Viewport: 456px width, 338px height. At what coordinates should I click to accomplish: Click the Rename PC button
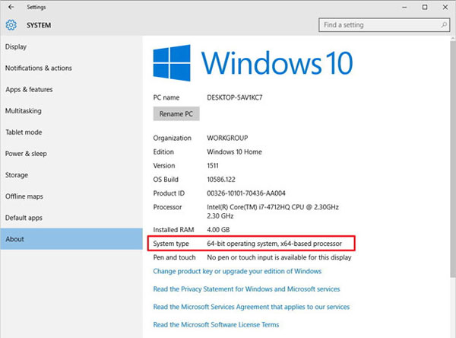176,113
